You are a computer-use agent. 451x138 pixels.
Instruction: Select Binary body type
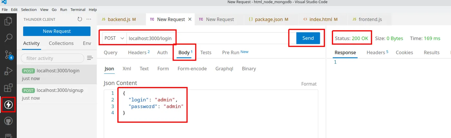[x=249, y=69]
